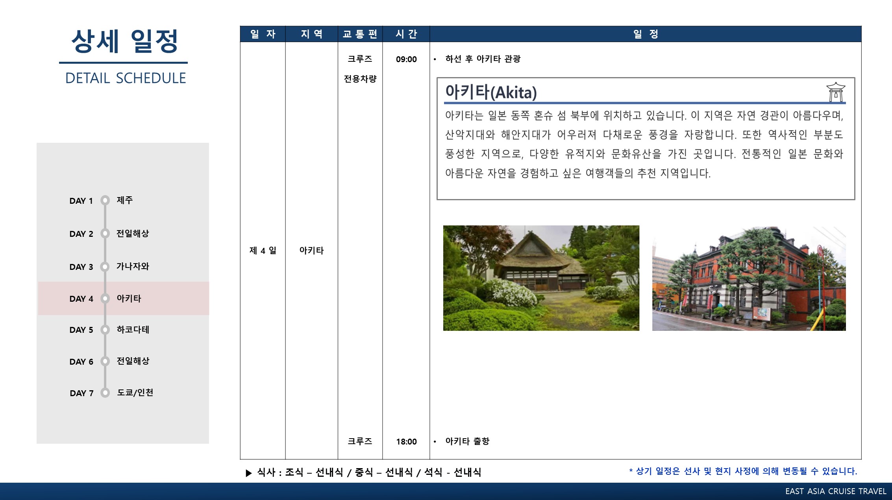
Task: Click the DAY 3 timeline marker circle
Action: (105, 267)
